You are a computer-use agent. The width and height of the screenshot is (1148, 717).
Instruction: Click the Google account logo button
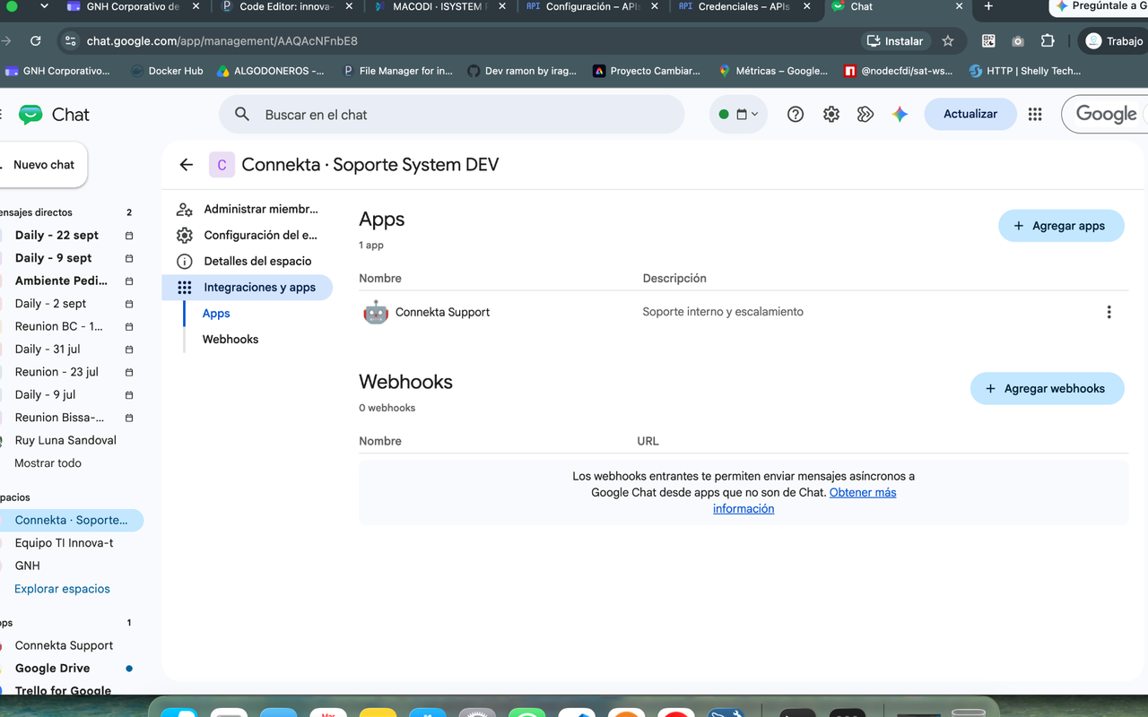[1106, 114]
